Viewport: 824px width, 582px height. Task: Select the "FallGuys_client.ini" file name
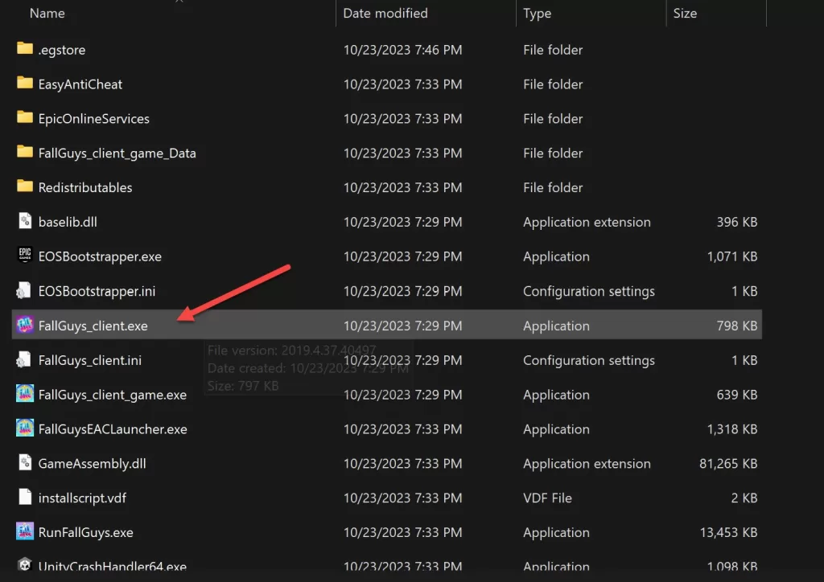pyautogui.click(x=90, y=361)
